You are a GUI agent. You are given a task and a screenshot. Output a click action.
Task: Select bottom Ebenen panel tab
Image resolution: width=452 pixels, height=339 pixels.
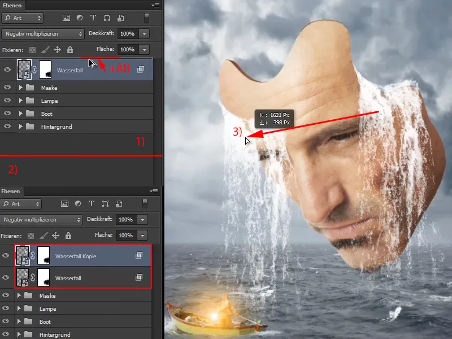pyautogui.click(x=11, y=191)
